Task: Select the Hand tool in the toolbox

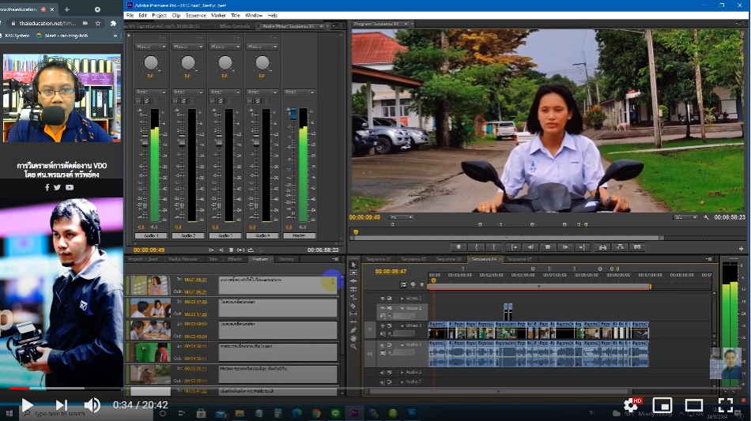Action: pyautogui.click(x=353, y=338)
